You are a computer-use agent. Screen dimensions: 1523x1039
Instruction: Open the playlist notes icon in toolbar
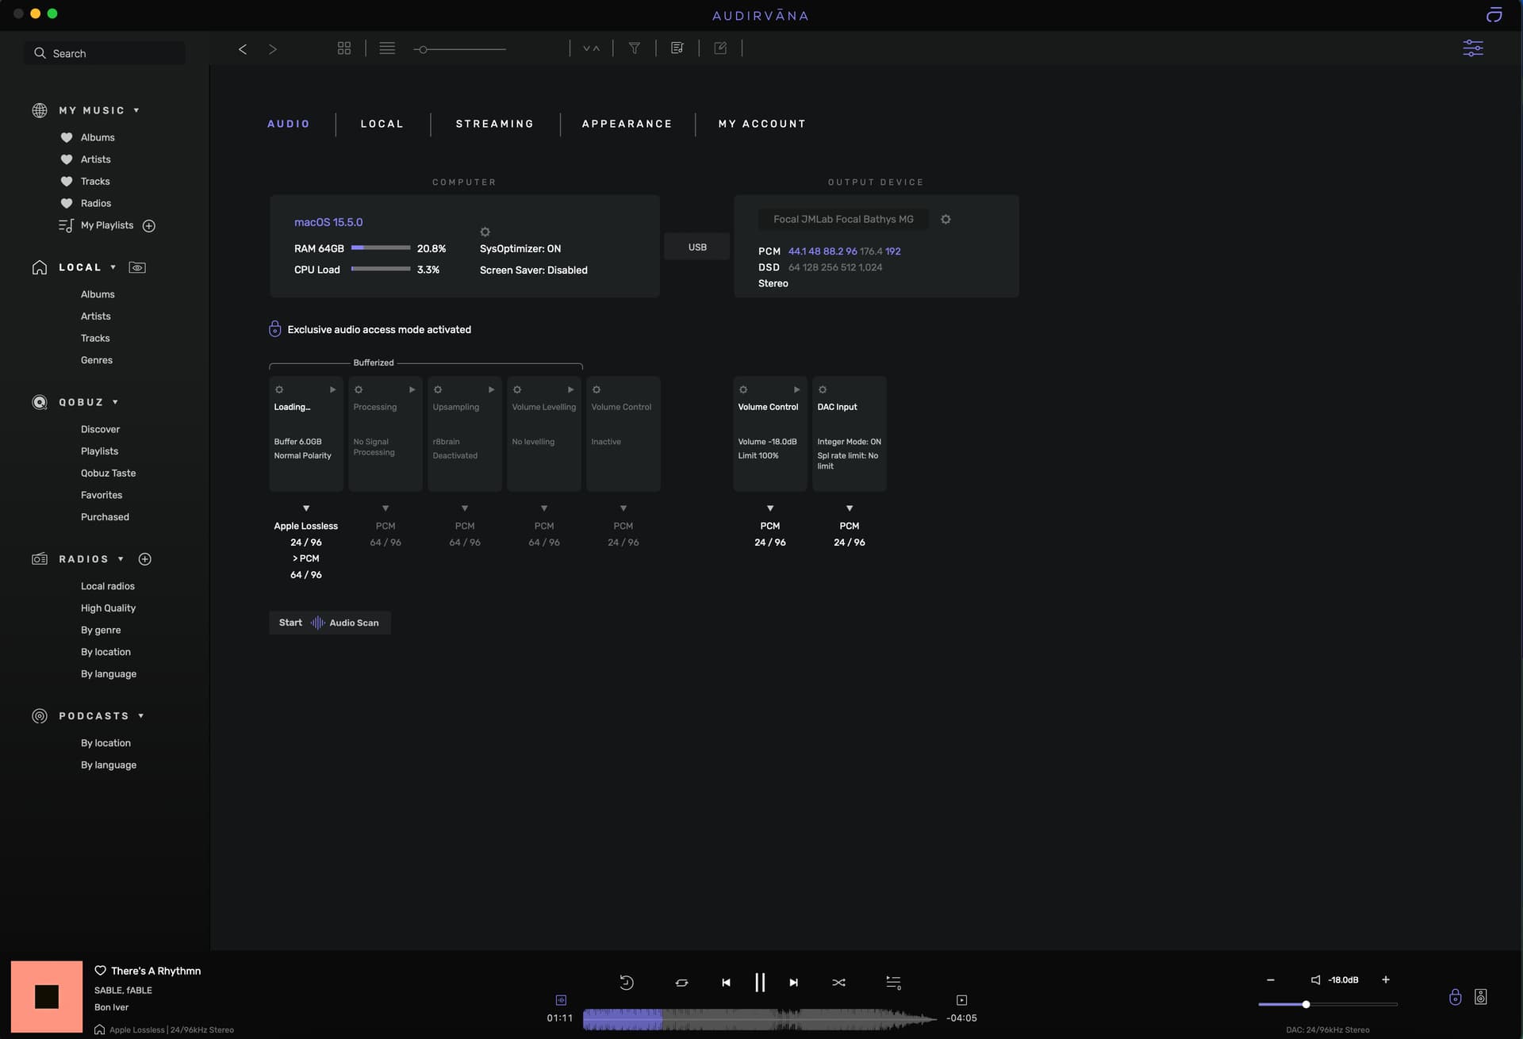[x=677, y=48]
